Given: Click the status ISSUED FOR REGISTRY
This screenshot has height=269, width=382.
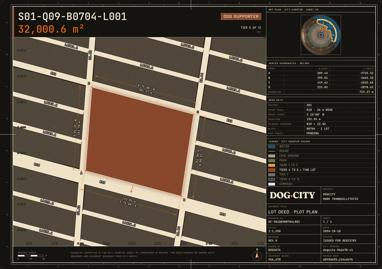Looking at the screenshot, I should point(340,241).
